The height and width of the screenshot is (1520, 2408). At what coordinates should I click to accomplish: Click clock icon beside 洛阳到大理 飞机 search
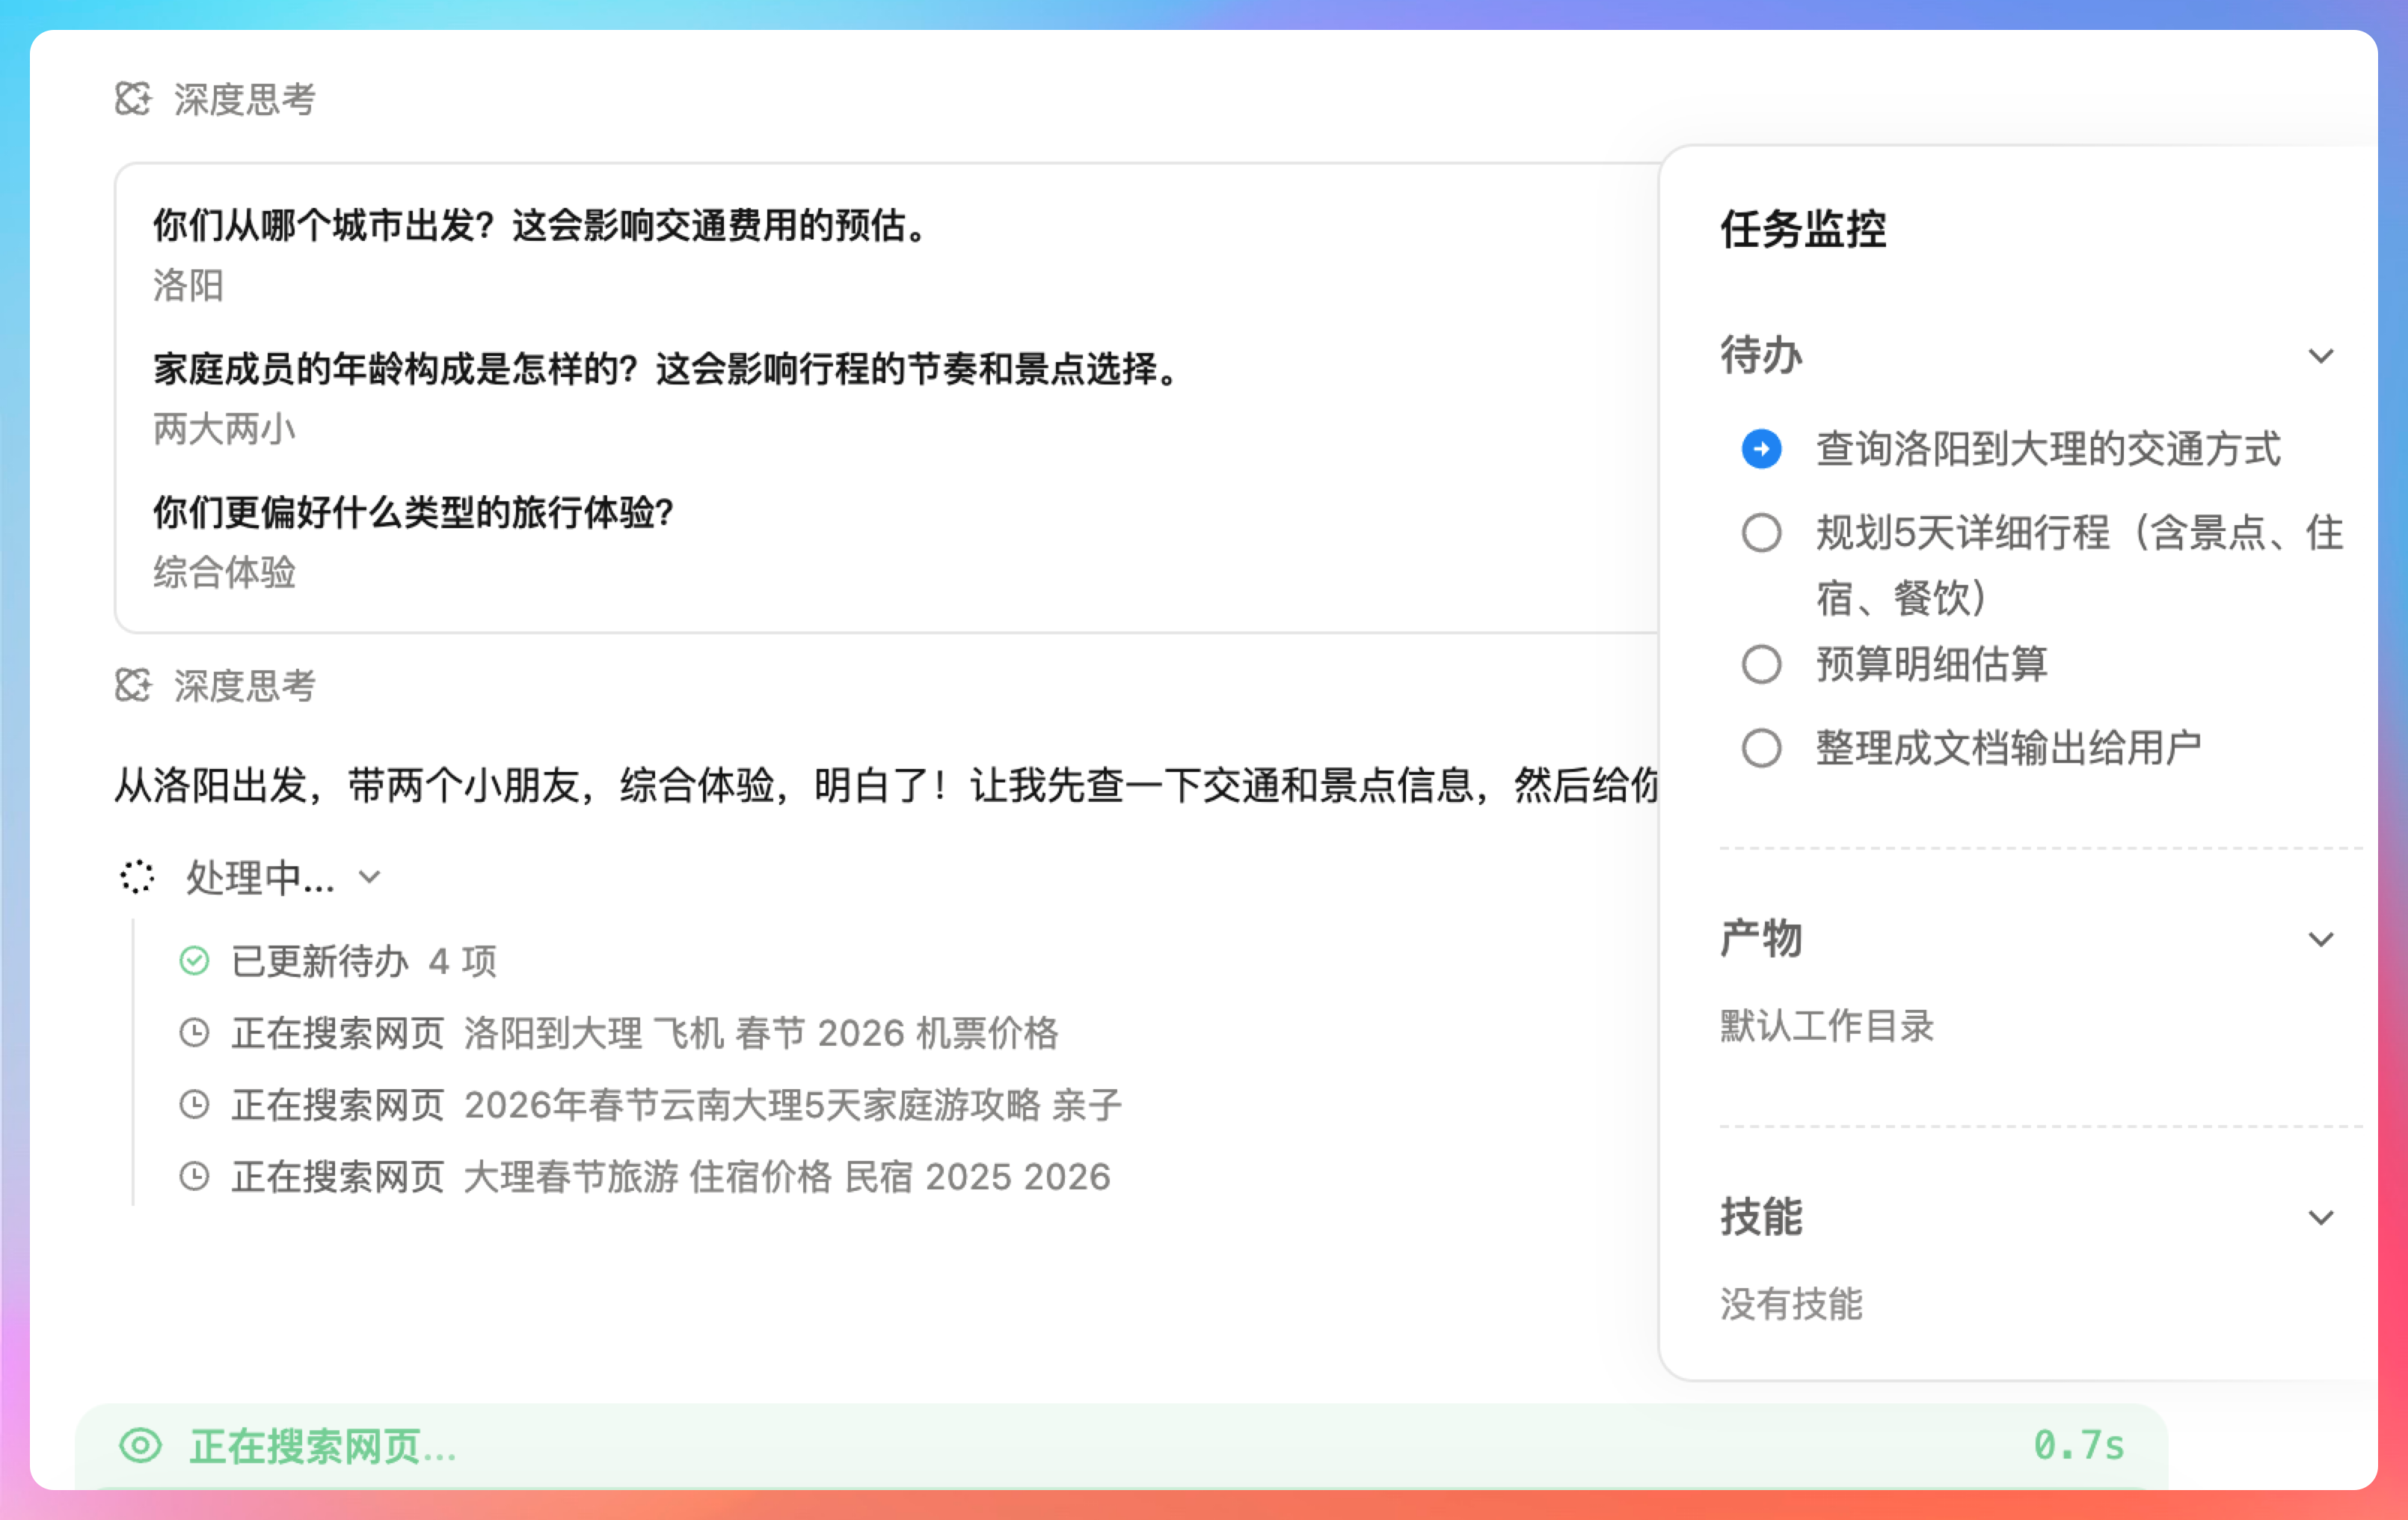(x=194, y=1033)
